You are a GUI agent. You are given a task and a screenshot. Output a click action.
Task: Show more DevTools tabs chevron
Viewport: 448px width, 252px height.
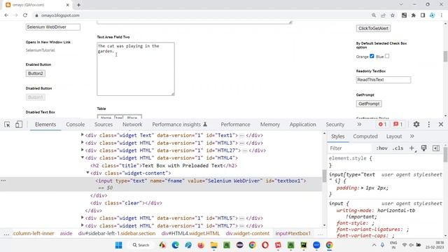(x=359, y=125)
